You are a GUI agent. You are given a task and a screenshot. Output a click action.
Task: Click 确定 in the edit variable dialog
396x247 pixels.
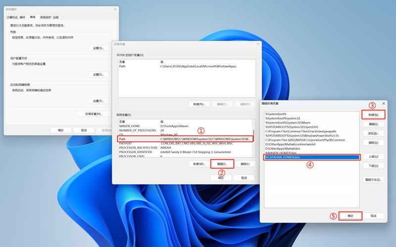[x=350, y=216]
